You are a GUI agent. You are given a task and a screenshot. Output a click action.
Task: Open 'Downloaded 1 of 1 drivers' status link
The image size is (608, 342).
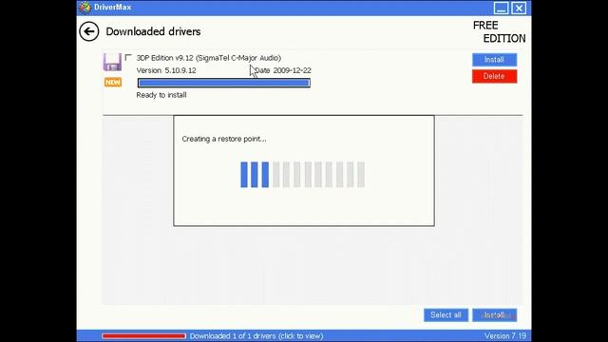256,336
